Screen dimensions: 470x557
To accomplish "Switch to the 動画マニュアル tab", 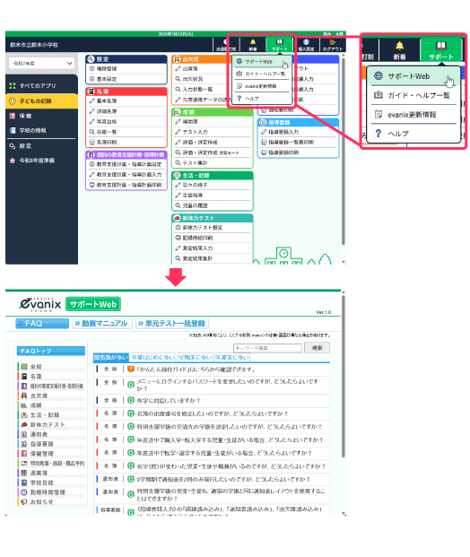I will coord(102,323).
